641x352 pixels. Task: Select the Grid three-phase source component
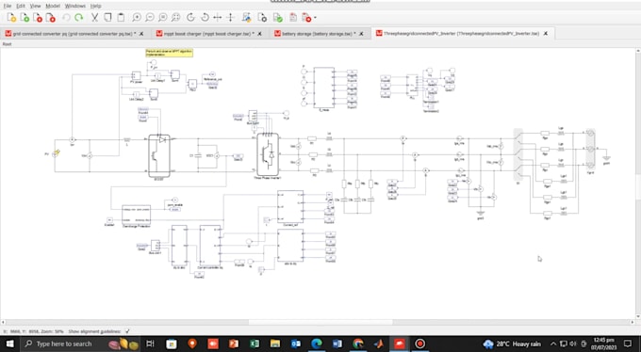pos(590,149)
